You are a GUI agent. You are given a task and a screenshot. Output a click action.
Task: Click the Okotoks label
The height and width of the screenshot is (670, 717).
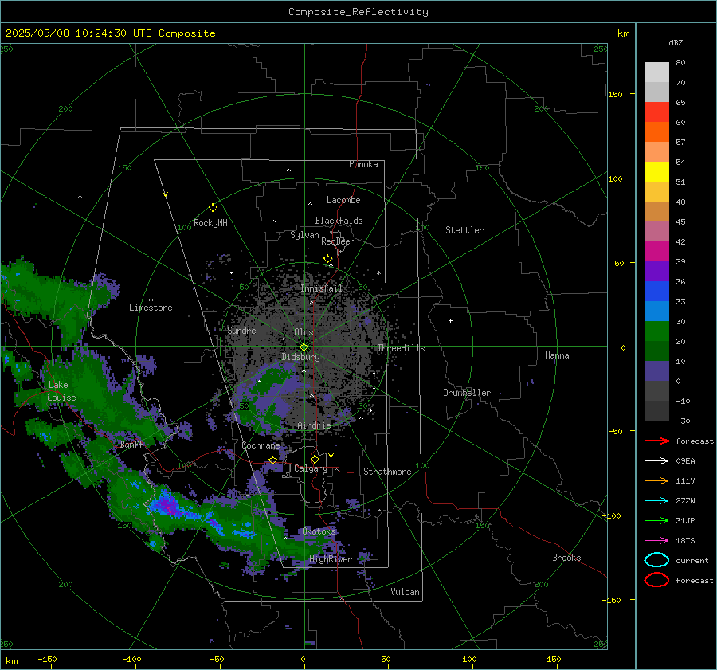click(x=319, y=531)
